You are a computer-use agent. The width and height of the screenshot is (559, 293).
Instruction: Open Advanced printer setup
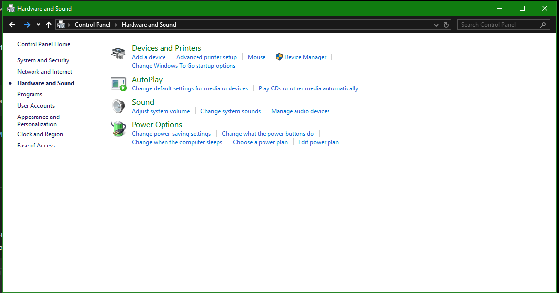pyautogui.click(x=207, y=57)
